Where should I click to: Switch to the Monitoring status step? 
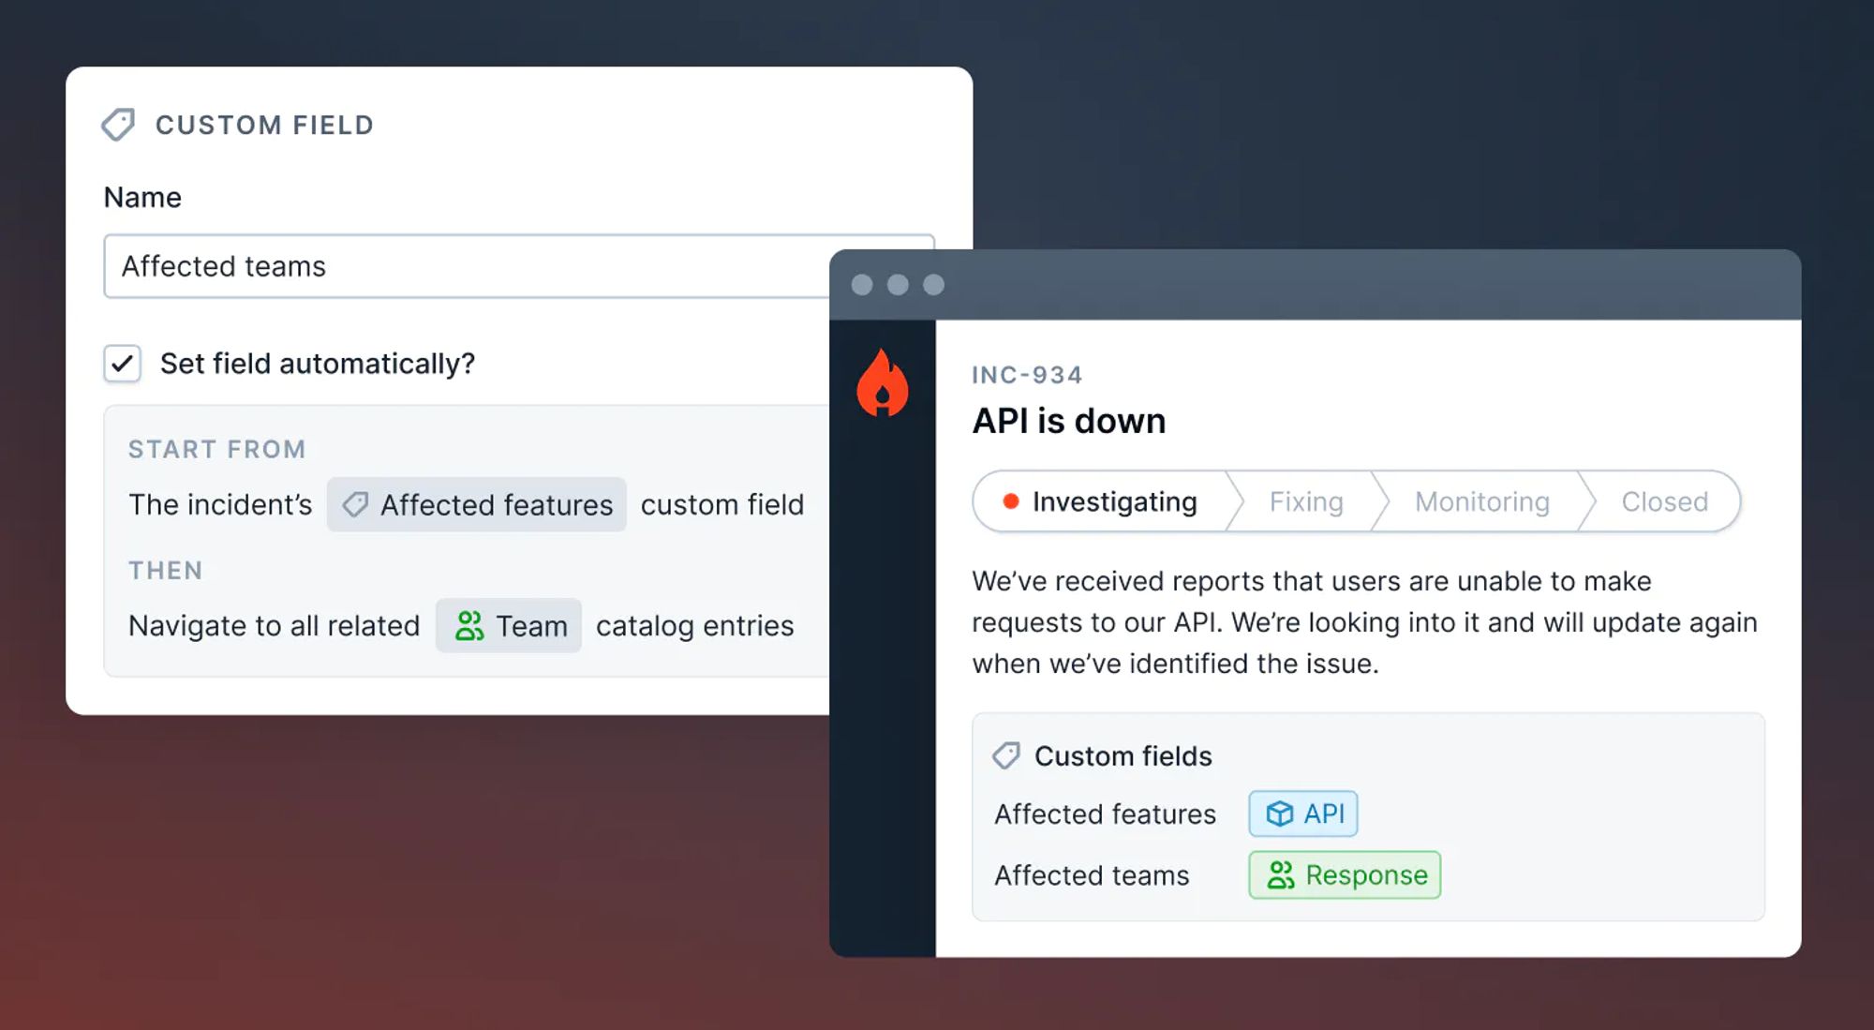pyautogui.click(x=1481, y=501)
